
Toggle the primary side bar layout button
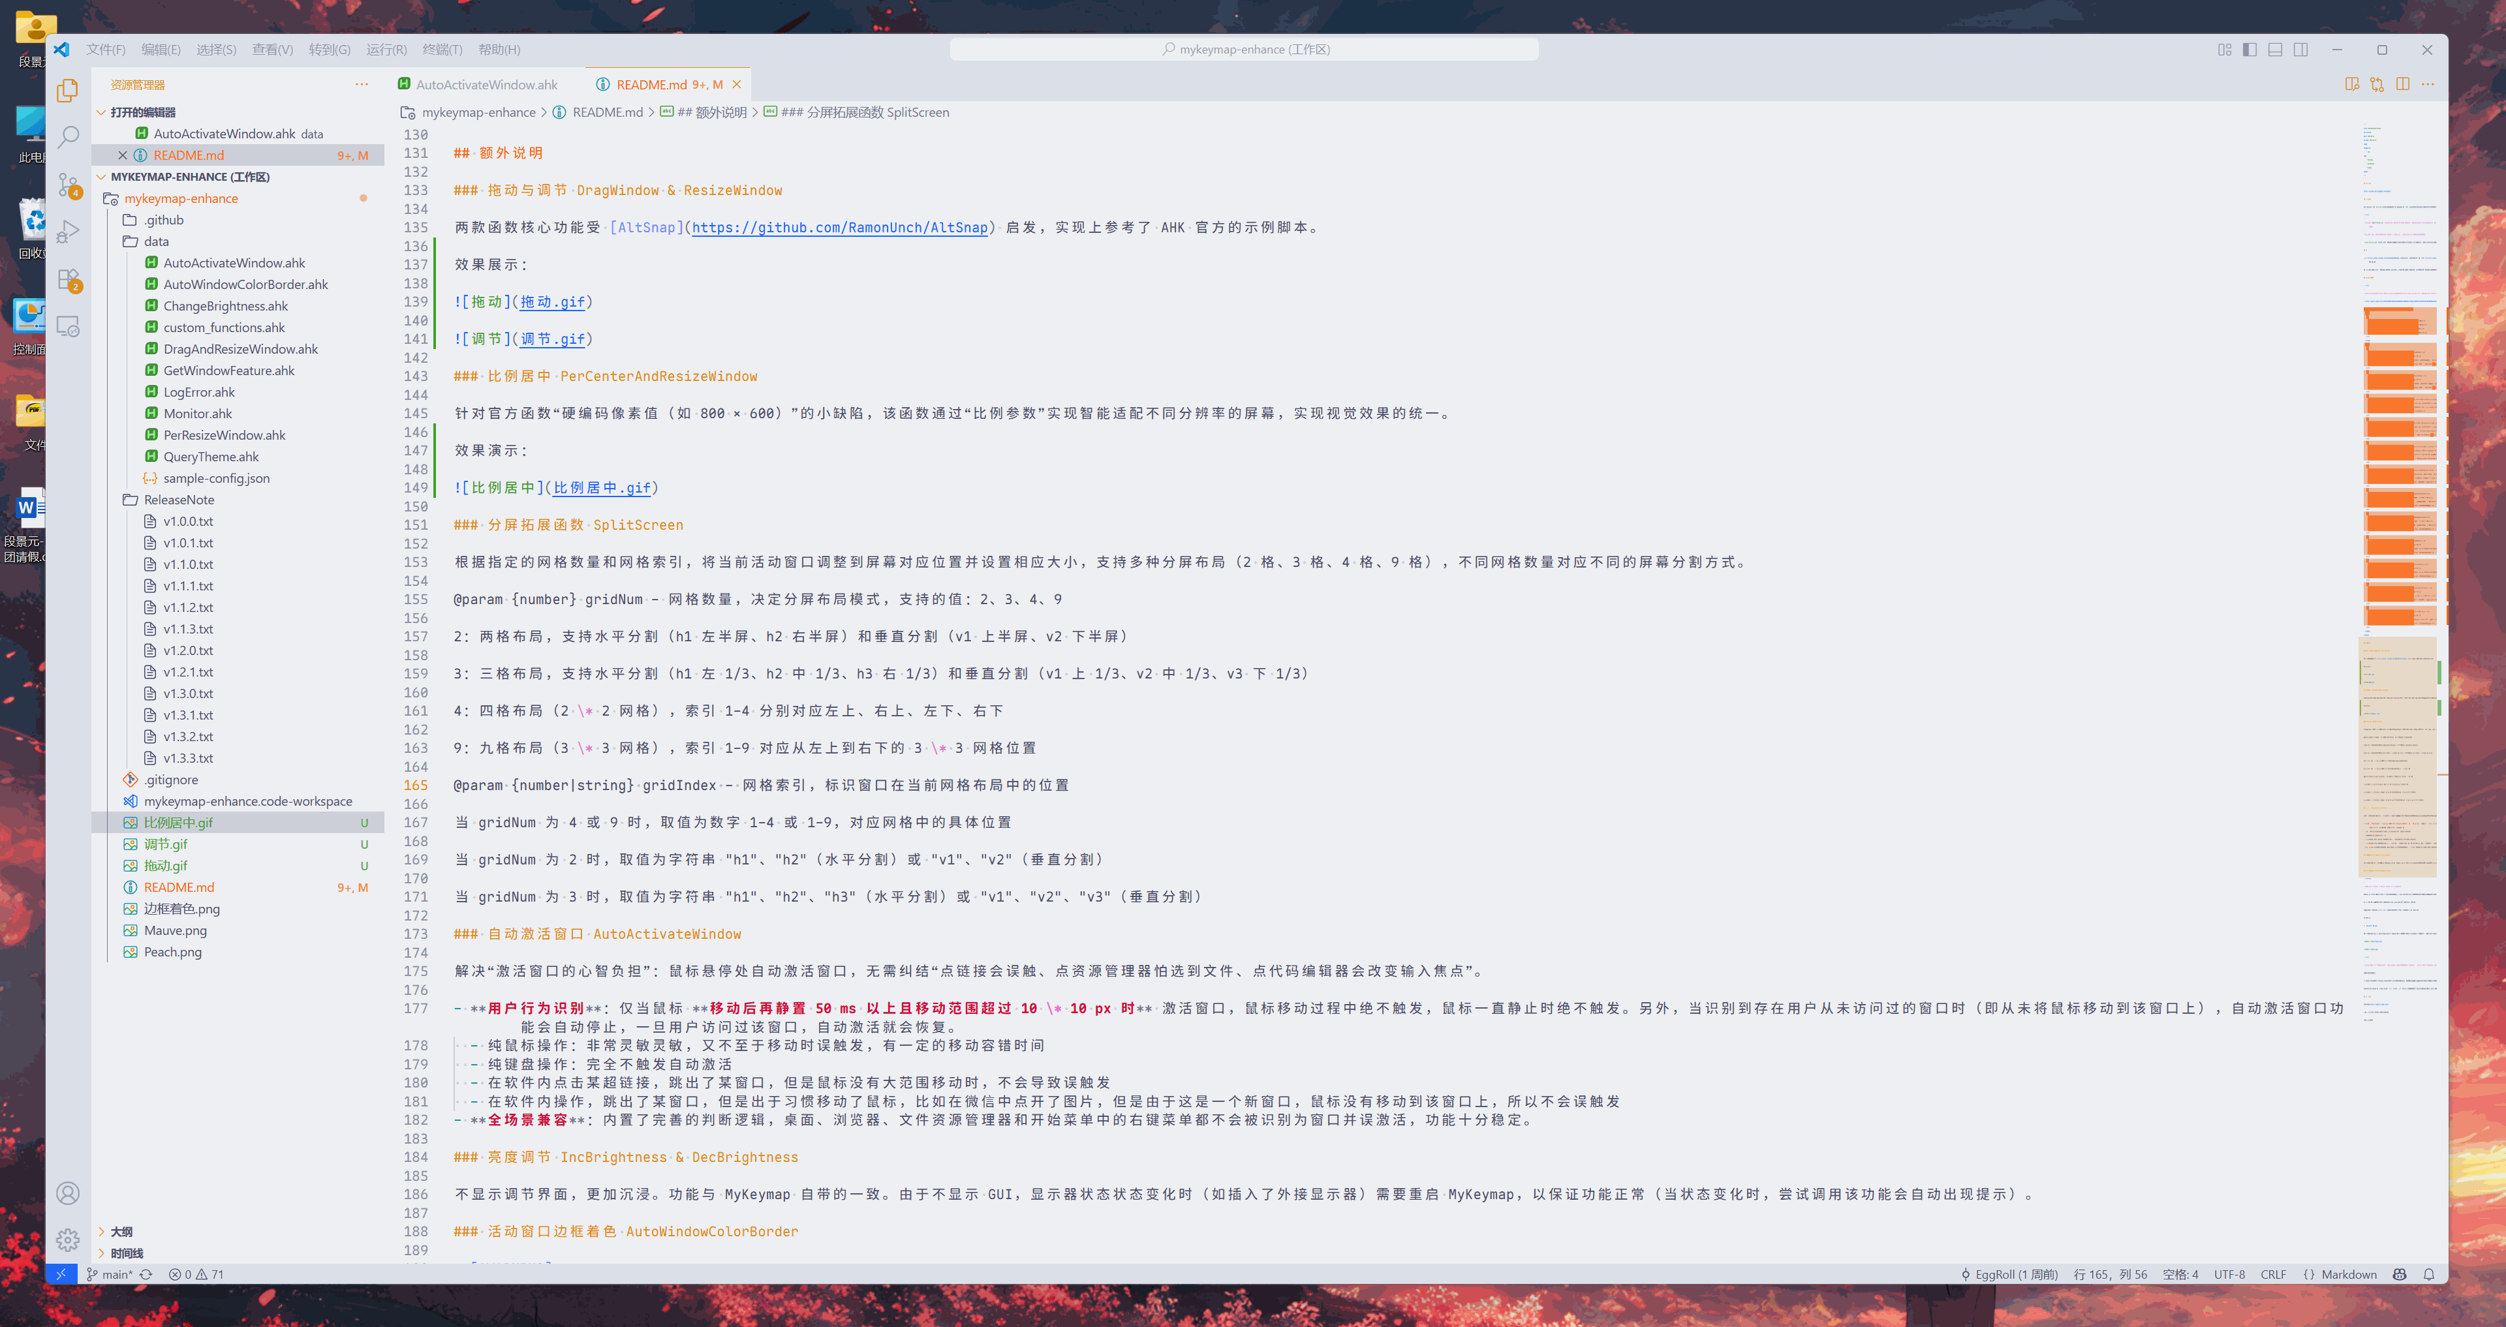click(x=2249, y=50)
